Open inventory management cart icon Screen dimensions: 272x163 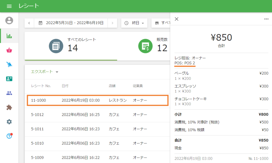click(9, 65)
